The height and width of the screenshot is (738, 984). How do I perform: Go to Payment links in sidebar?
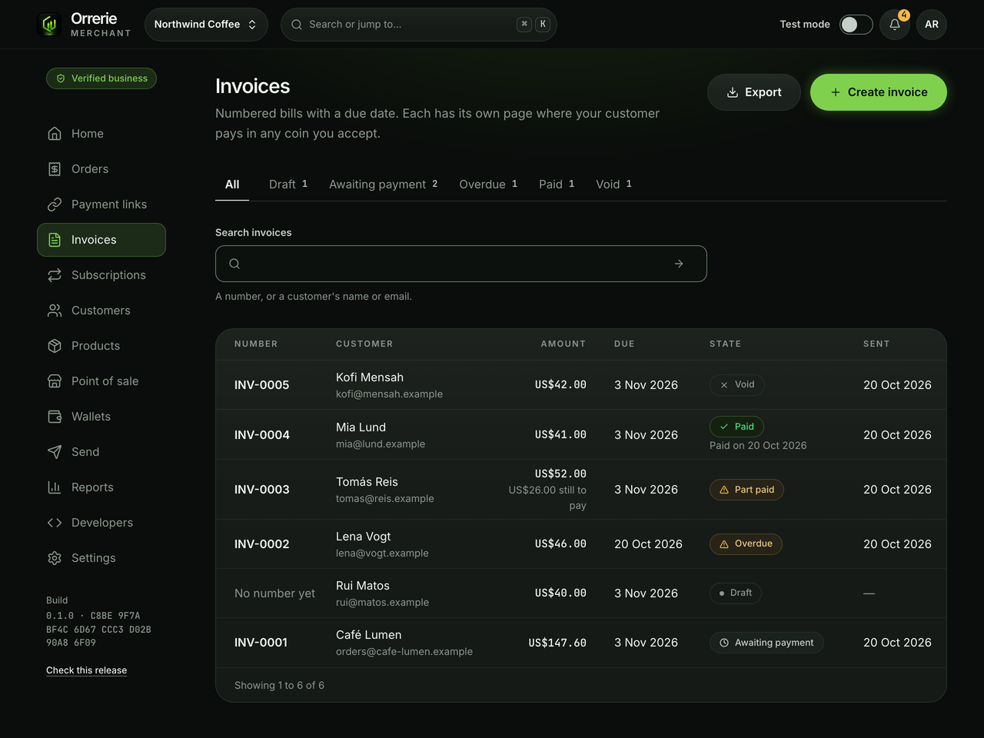click(x=101, y=204)
